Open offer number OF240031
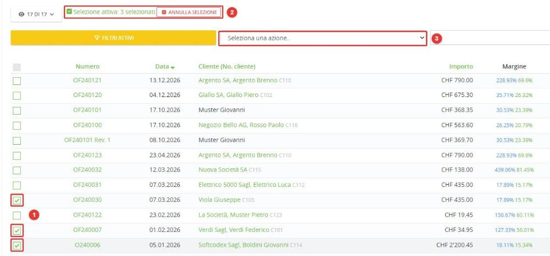550x256 pixels. [x=87, y=185]
